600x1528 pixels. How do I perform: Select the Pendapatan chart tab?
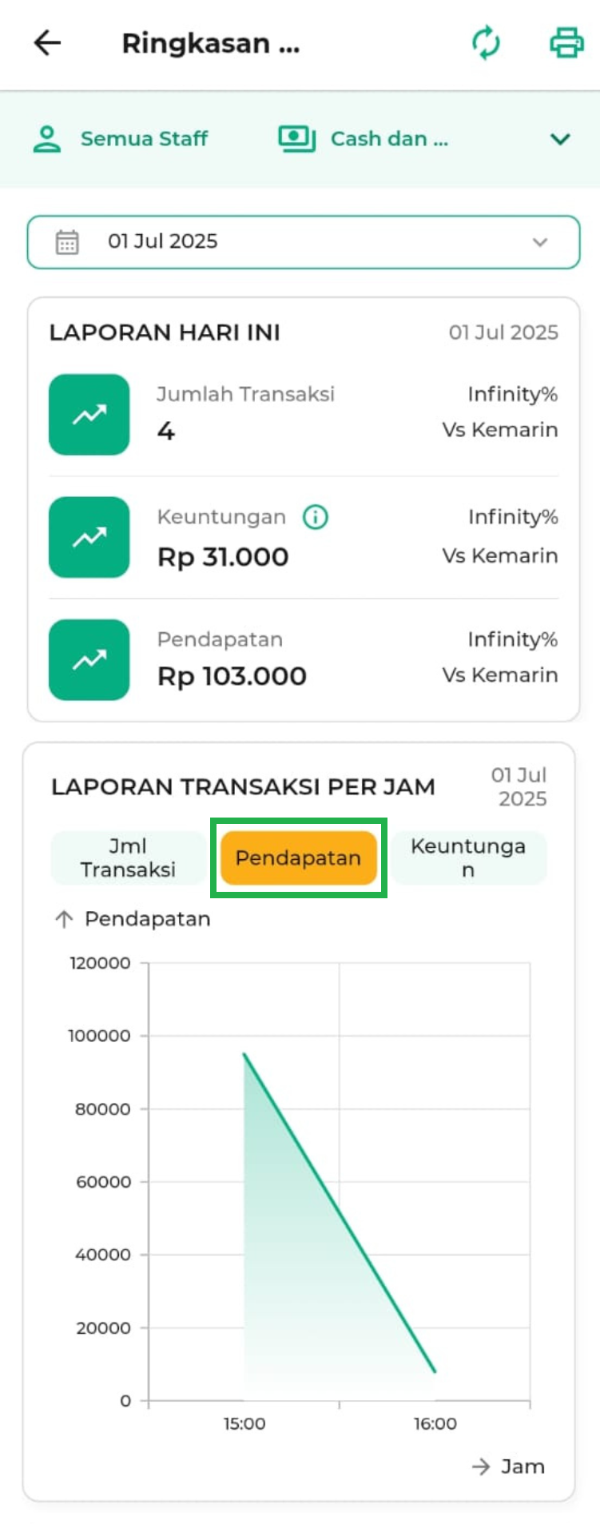coord(298,858)
